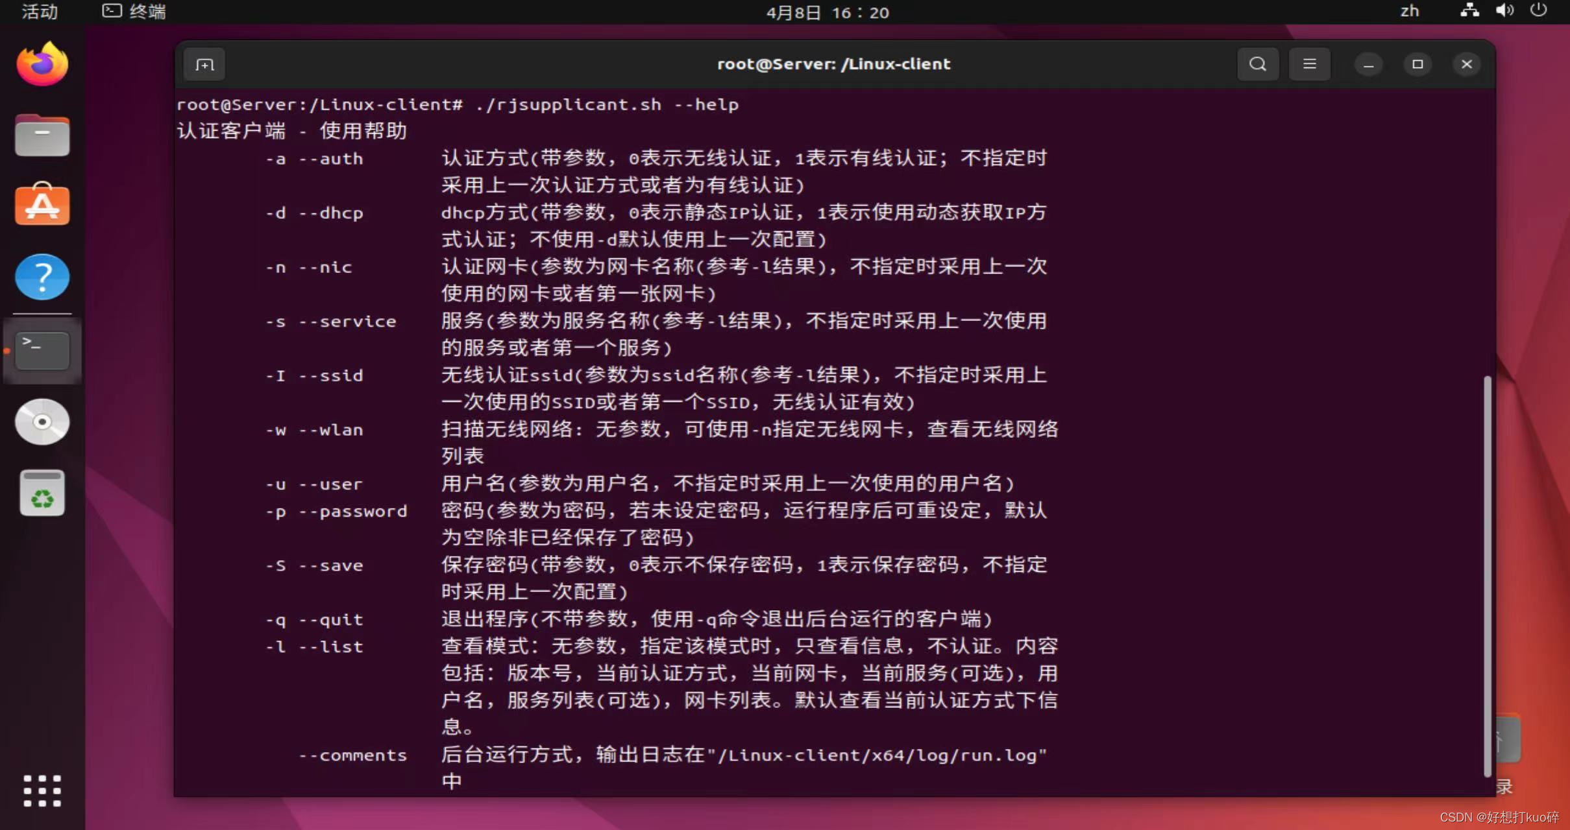Open the calendar by clicking the date

coord(829,12)
